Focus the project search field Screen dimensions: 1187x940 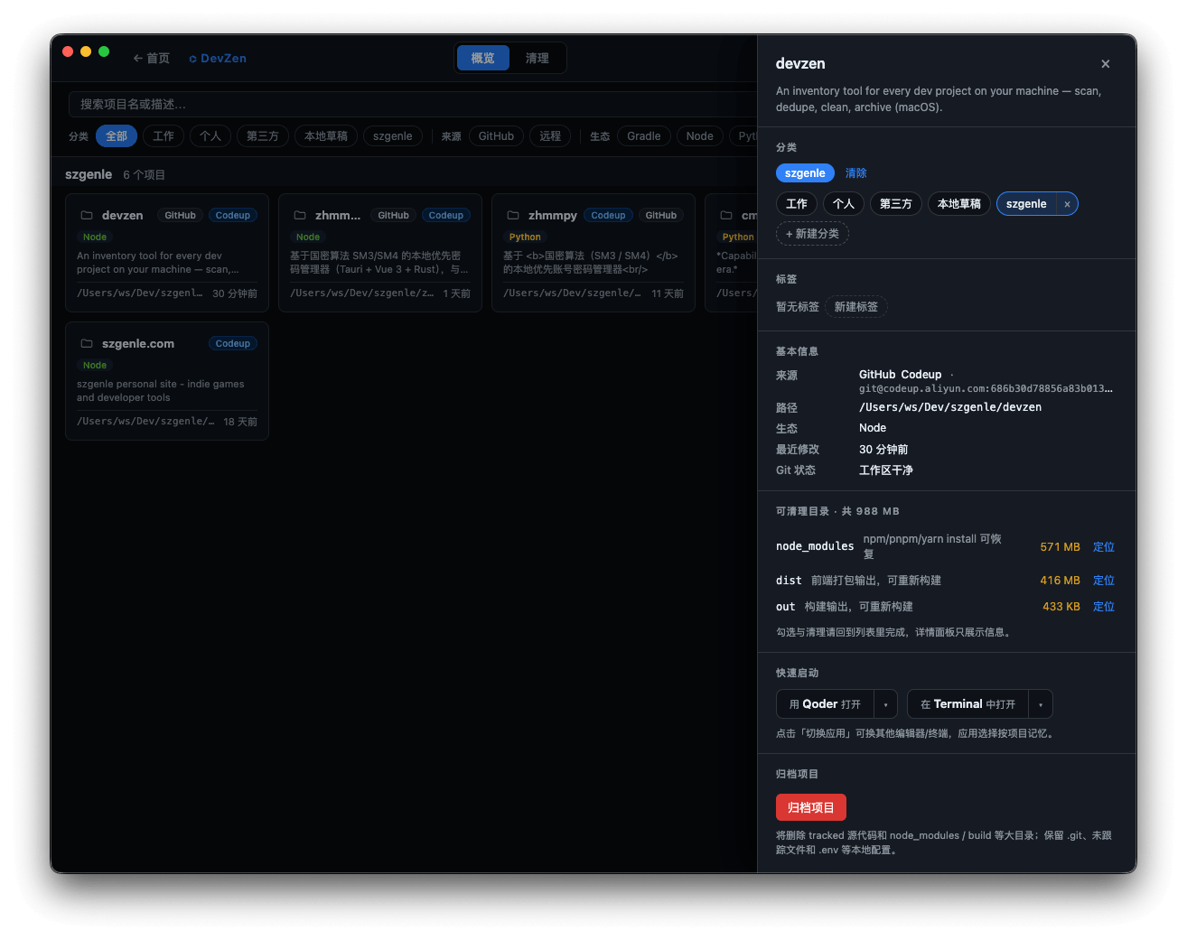(412, 104)
